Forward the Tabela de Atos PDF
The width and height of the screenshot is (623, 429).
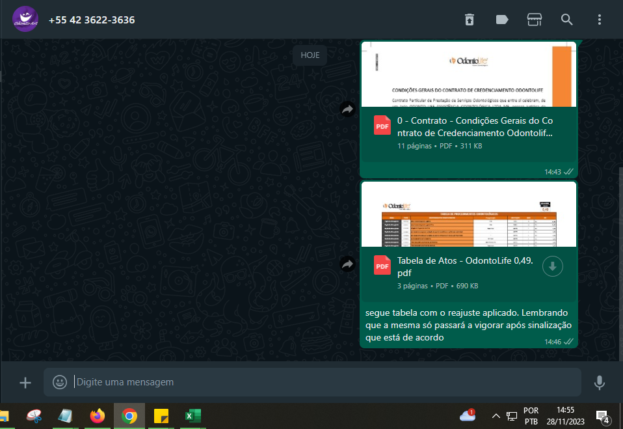(x=348, y=264)
